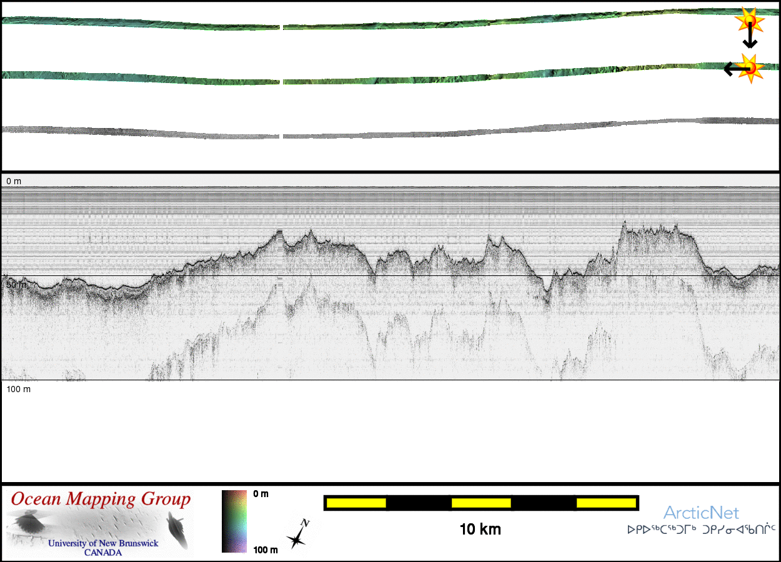Image resolution: width=781 pixels, height=562 pixels.
Task: Click the Inuktitut syllabics text under ArcticNet
Action: tap(701, 530)
